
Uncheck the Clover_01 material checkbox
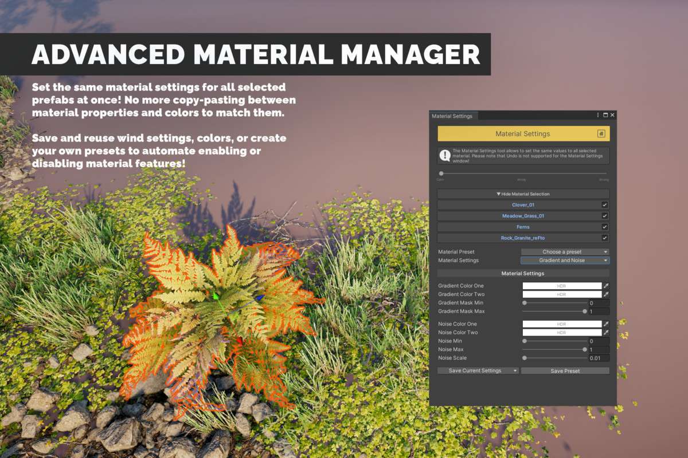[605, 205]
